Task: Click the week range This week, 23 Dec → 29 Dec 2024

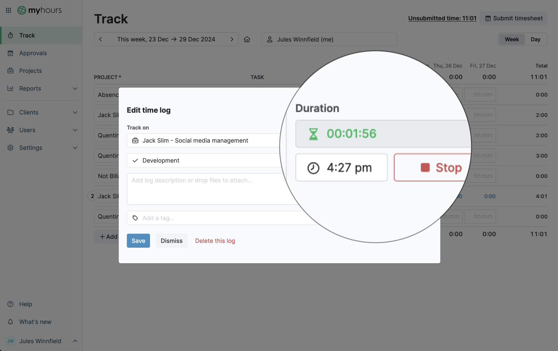Action: click(166, 39)
